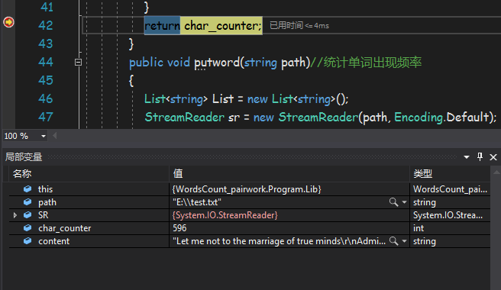Click 'Encoding.Default' on line 47

pos(442,118)
